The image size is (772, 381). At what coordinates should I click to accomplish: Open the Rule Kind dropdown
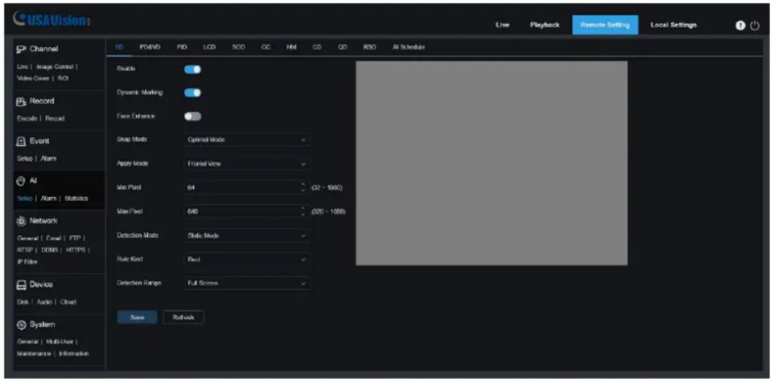[x=247, y=259]
